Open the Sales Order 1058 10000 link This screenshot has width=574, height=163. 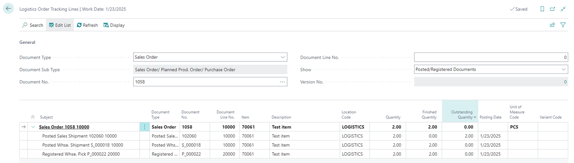(64, 127)
